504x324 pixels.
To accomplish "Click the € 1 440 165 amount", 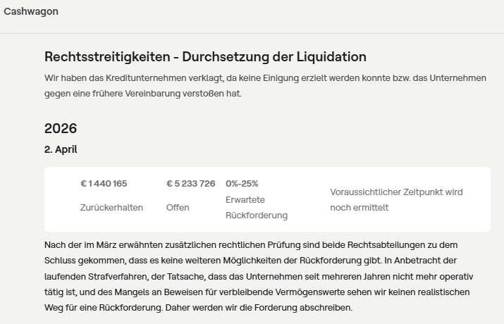I will (x=104, y=184).
